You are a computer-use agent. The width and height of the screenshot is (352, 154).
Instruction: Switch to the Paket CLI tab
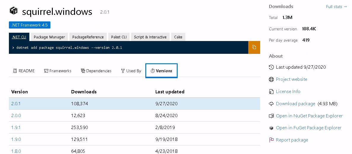(x=119, y=37)
